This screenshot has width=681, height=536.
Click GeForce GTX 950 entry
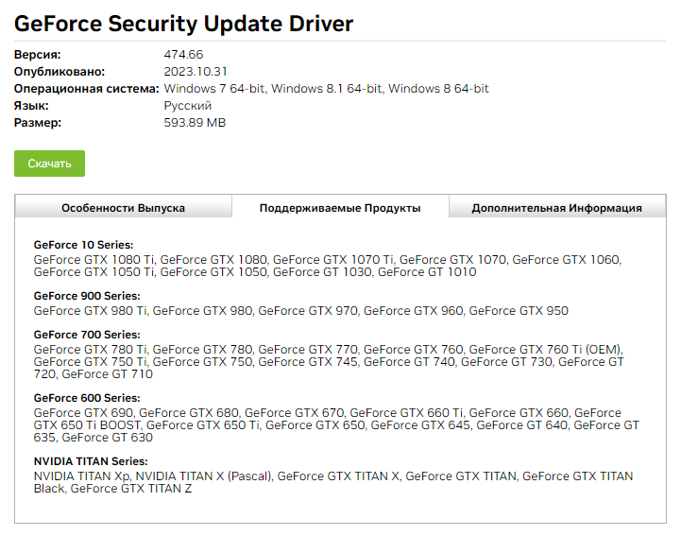[x=519, y=311]
